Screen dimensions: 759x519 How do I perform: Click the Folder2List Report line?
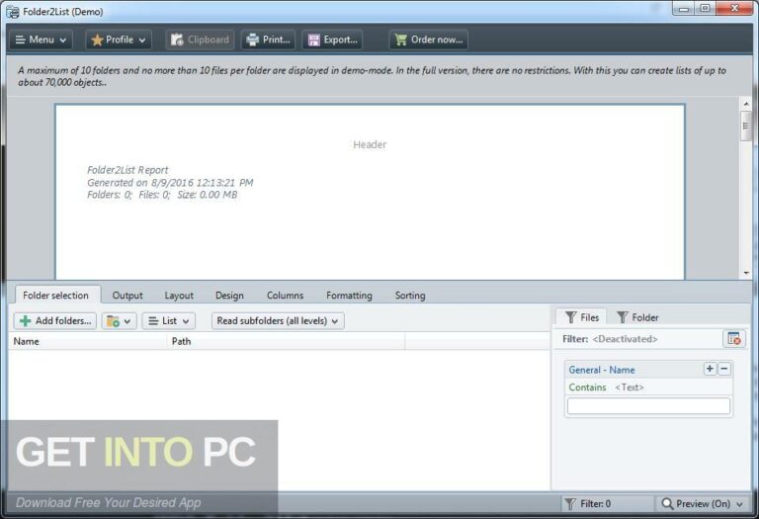pyautogui.click(x=127, y=170)
